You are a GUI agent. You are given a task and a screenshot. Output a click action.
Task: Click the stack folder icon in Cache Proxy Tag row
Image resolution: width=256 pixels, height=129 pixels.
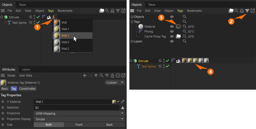pos(178,36)
